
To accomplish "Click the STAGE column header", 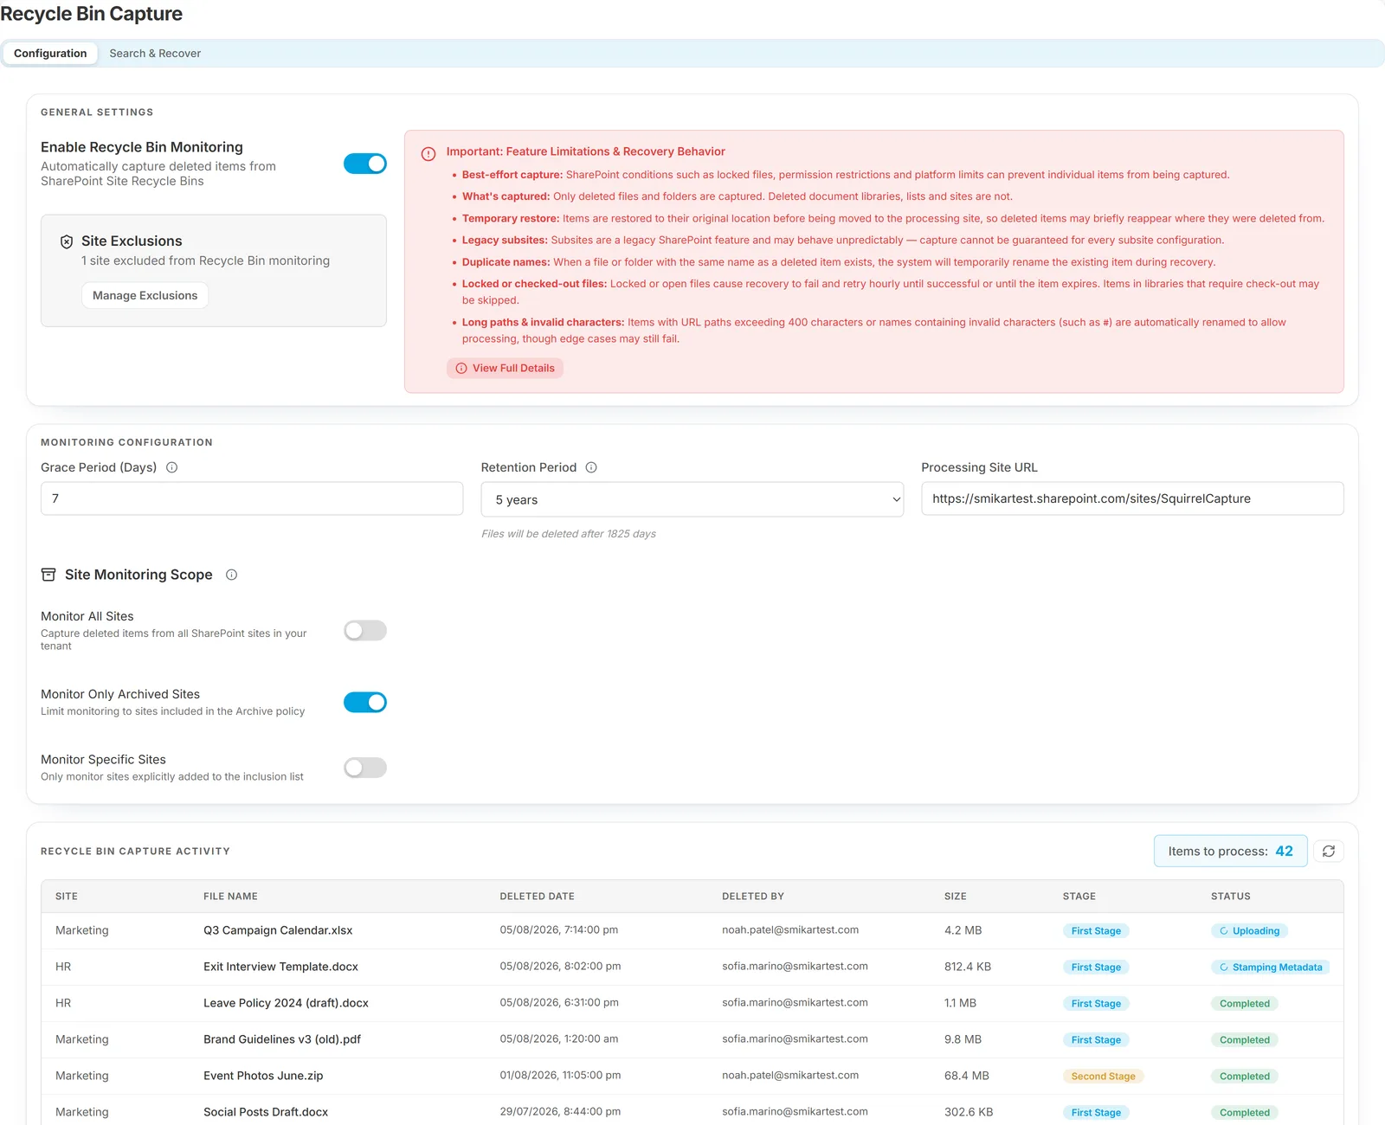I will point(1079,897).
